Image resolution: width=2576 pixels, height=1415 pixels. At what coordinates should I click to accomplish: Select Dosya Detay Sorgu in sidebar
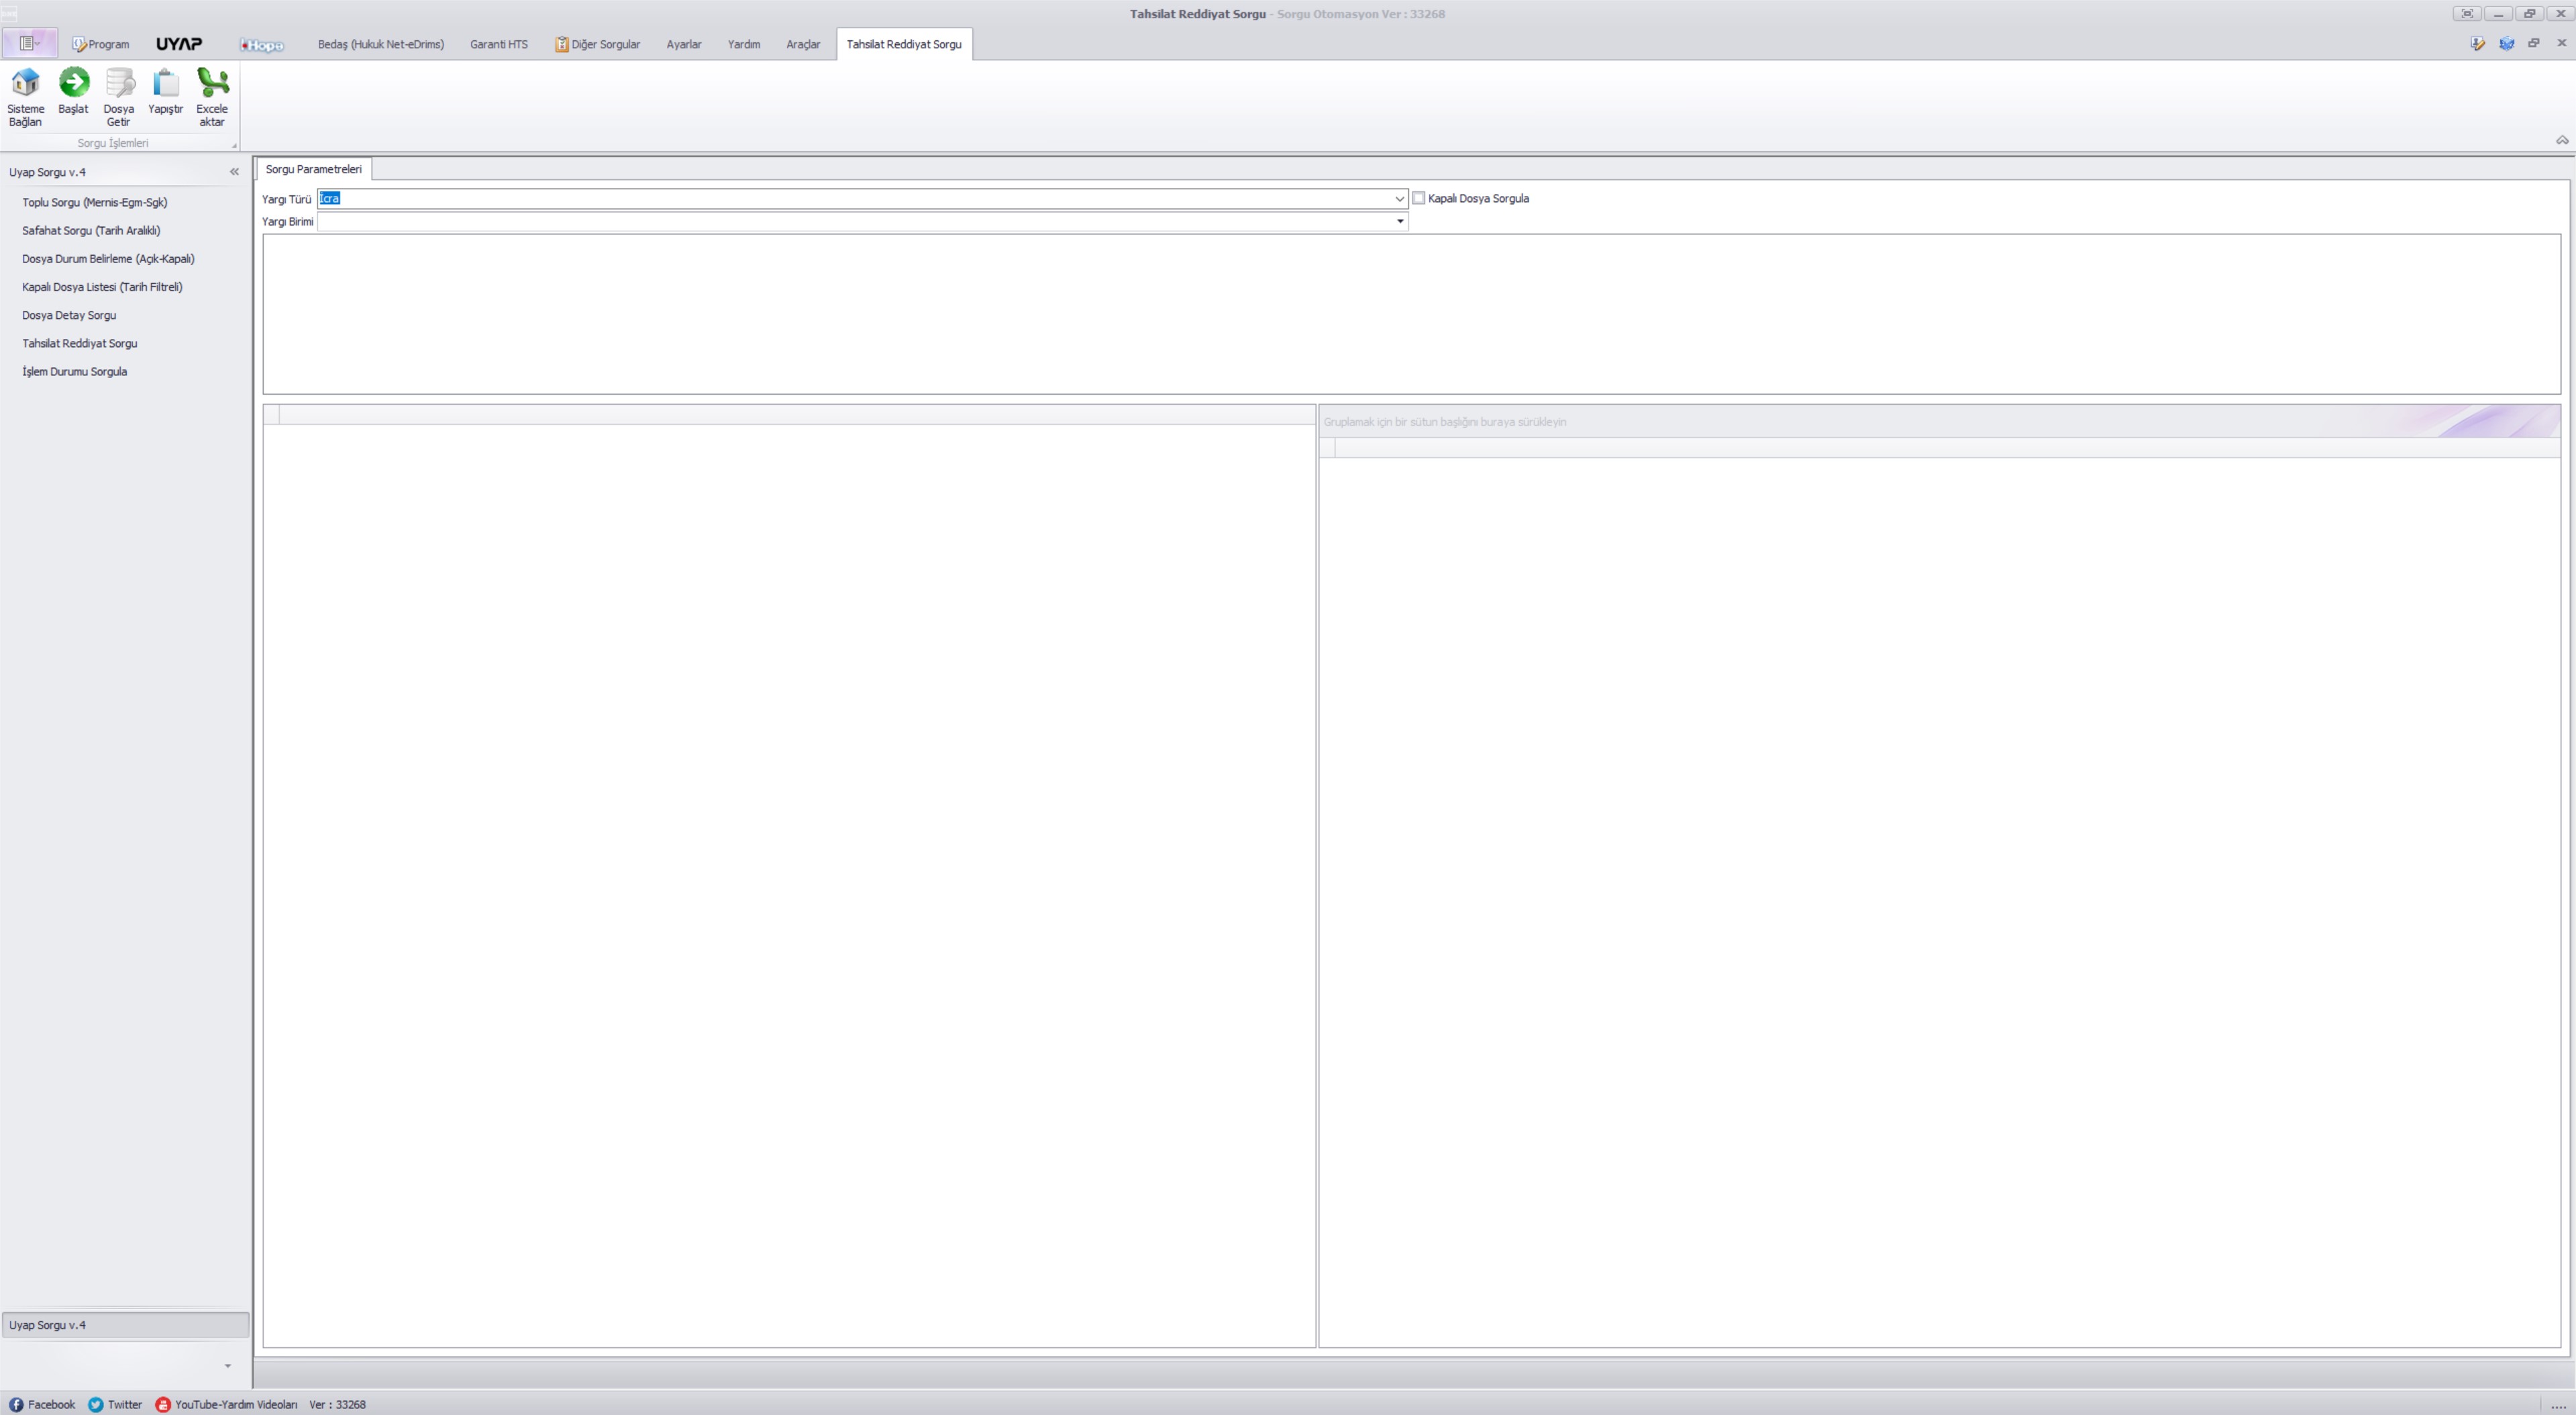pyautogui.click(x=69, y=315)
